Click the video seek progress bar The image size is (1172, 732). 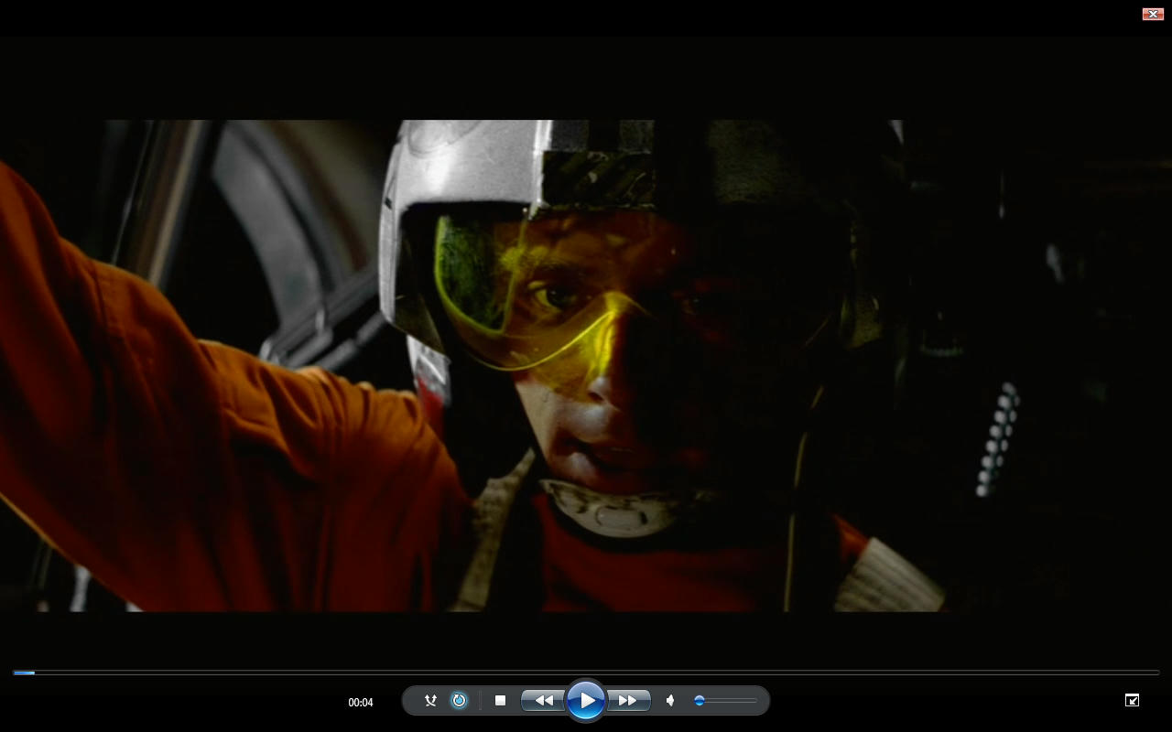coord(586,673)
